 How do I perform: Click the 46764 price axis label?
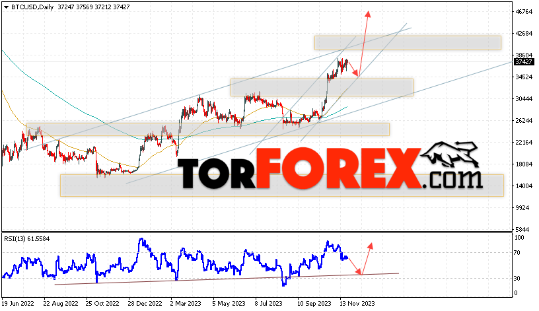[x=524, y=12]
